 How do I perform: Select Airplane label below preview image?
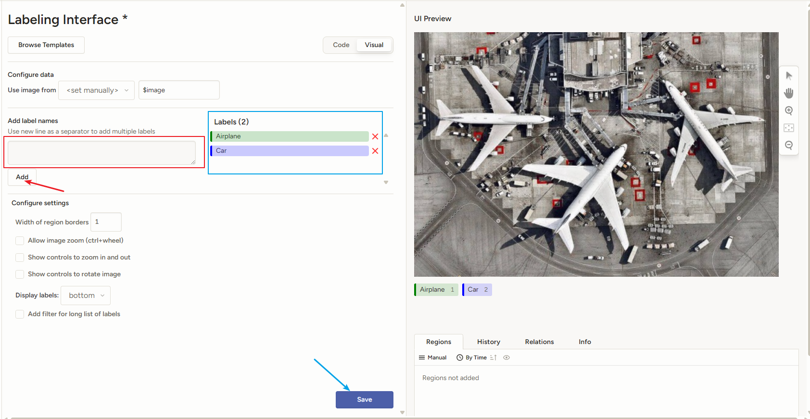click(x=436, y=290)
